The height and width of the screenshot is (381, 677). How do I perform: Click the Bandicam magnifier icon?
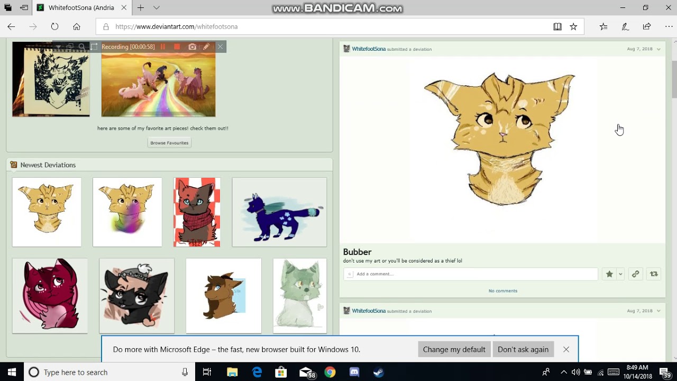point(81,47)
